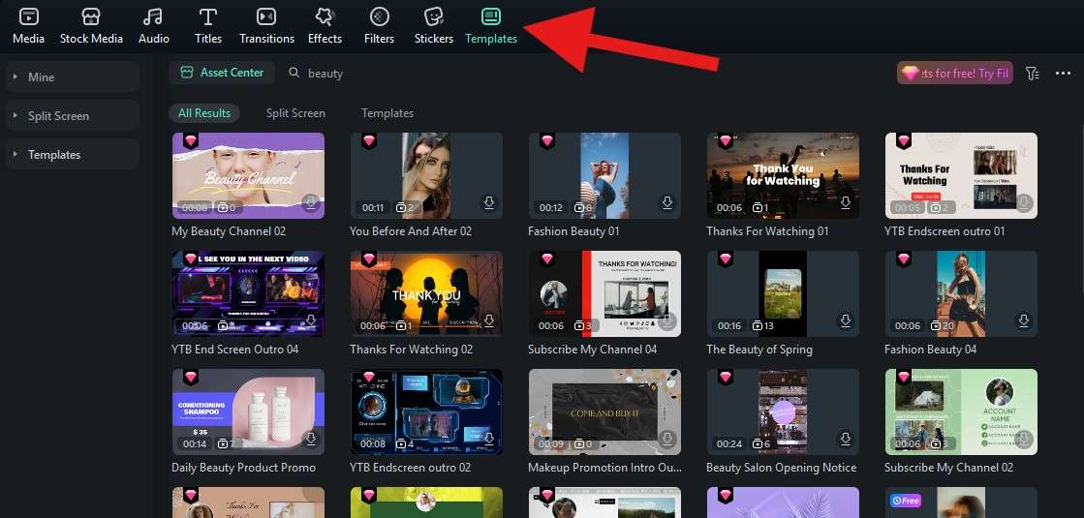1084x518 pixels.
Task: Open the Filters panel
Action: [x=379, y=25]
